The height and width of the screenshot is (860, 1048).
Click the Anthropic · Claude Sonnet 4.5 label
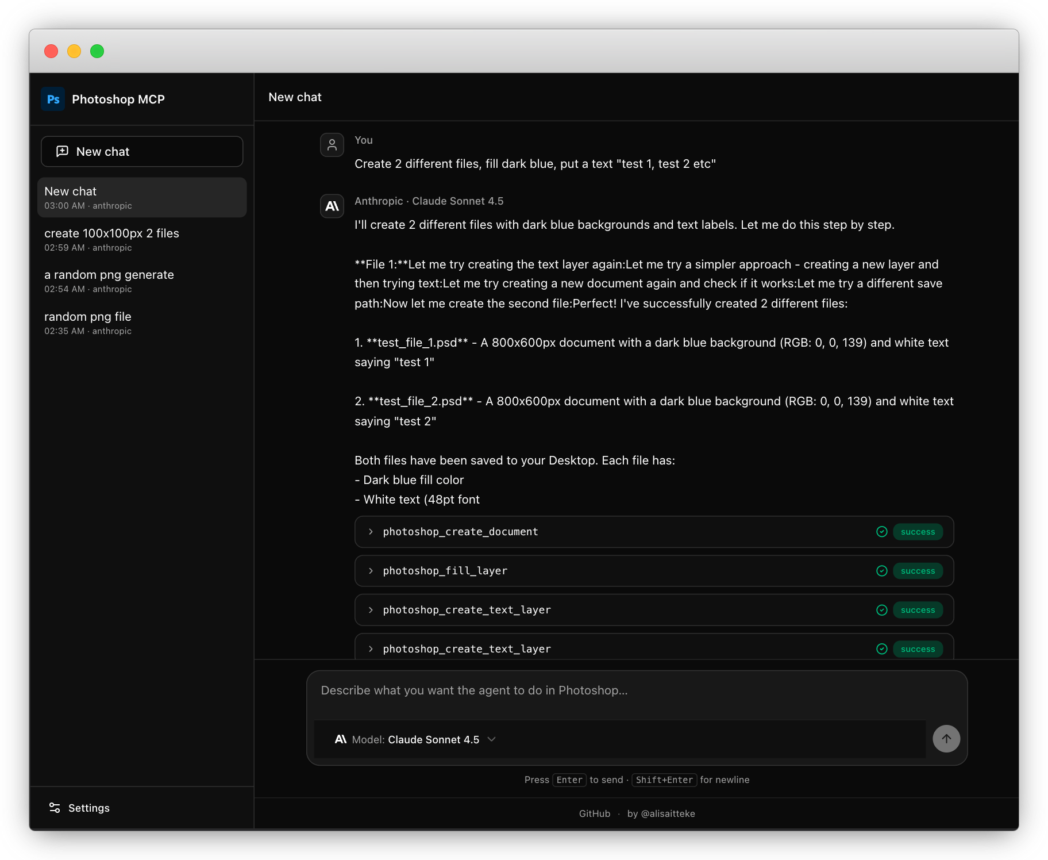[x=429, y=201]
